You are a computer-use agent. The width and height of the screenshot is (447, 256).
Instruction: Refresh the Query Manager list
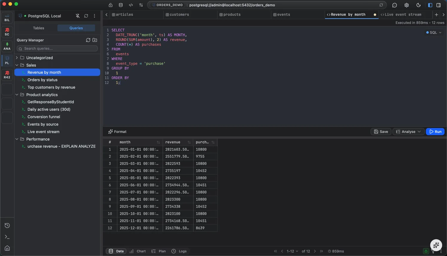88,40
